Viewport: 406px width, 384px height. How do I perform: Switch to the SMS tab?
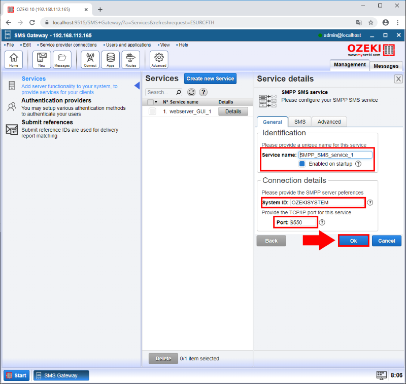pos(300,122)
